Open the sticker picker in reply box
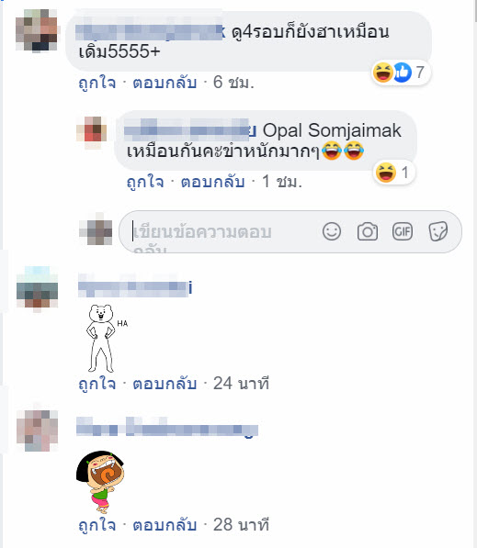 pyautogui.click(x=438, y=231)
